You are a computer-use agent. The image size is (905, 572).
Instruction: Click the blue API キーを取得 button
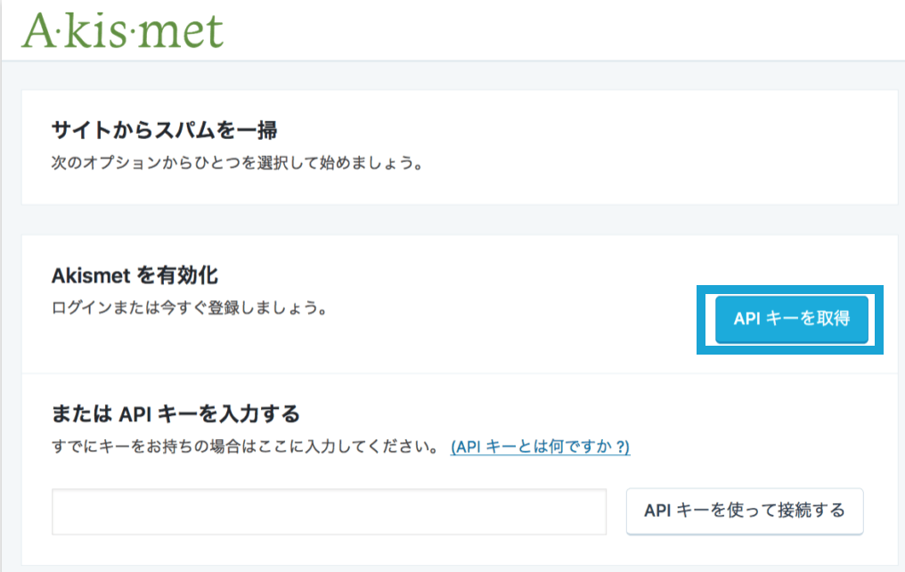pyautogui.click(x=792, y=319)
